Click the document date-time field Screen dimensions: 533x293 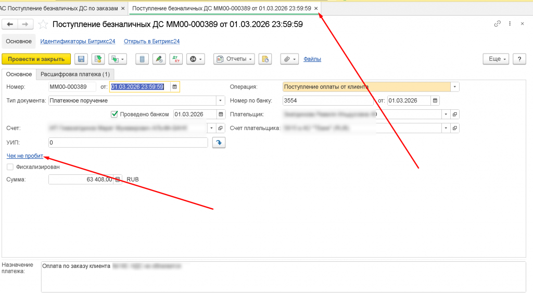coord(139,87)
